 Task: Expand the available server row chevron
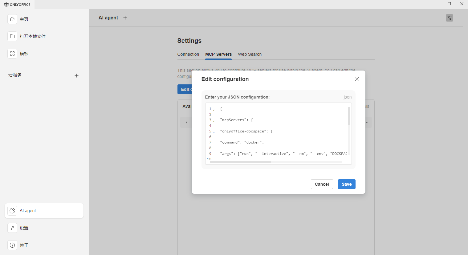pyautogui.click(x=186, y=122)
